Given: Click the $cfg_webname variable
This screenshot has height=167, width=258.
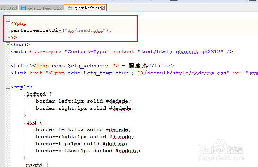Looking at the screenshot, I should pos(87,66).
